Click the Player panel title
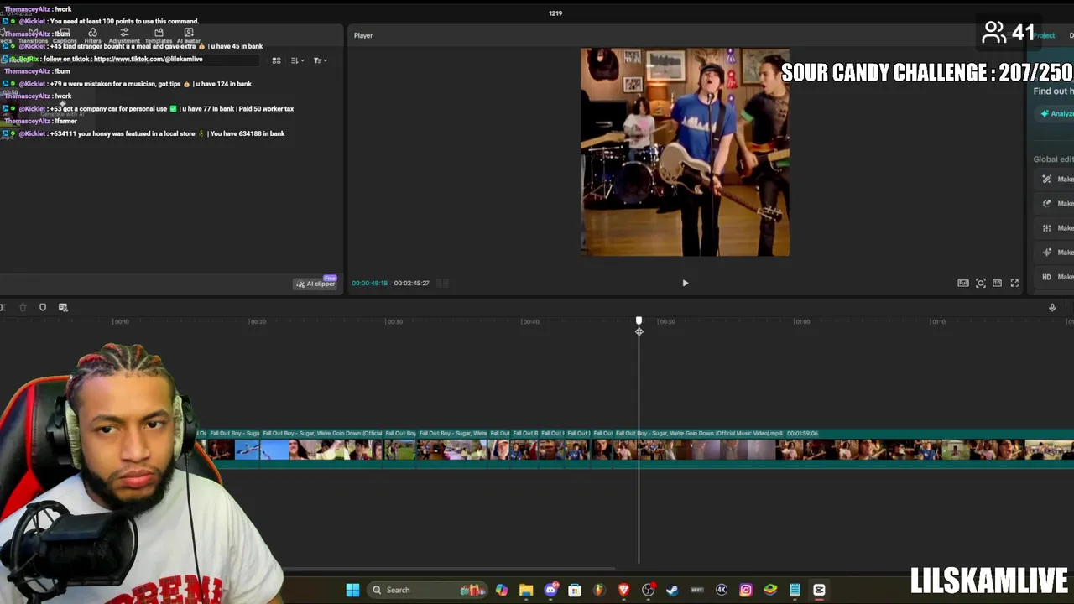Image resolution: width=1074 pixels, height=604 pixels. click(363, 35)
